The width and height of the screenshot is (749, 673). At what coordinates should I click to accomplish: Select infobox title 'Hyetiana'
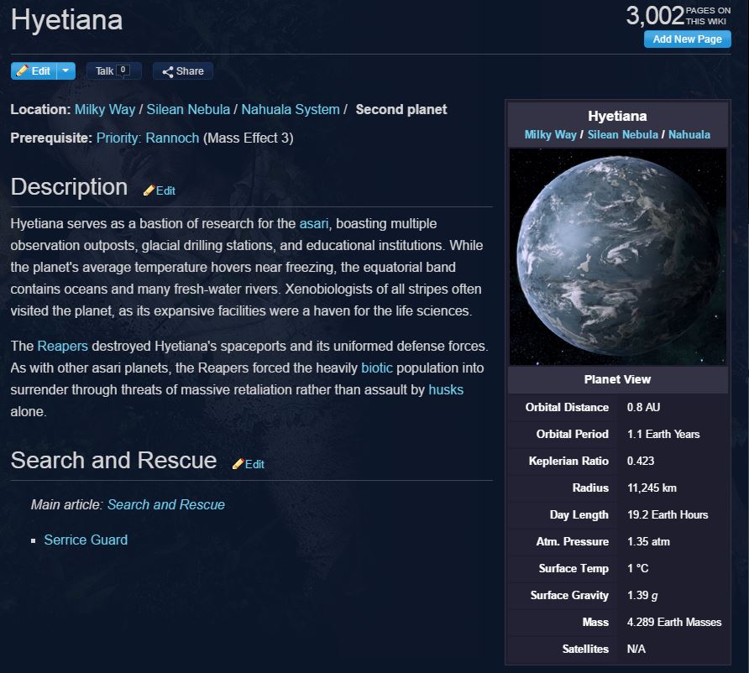point(617,116)
